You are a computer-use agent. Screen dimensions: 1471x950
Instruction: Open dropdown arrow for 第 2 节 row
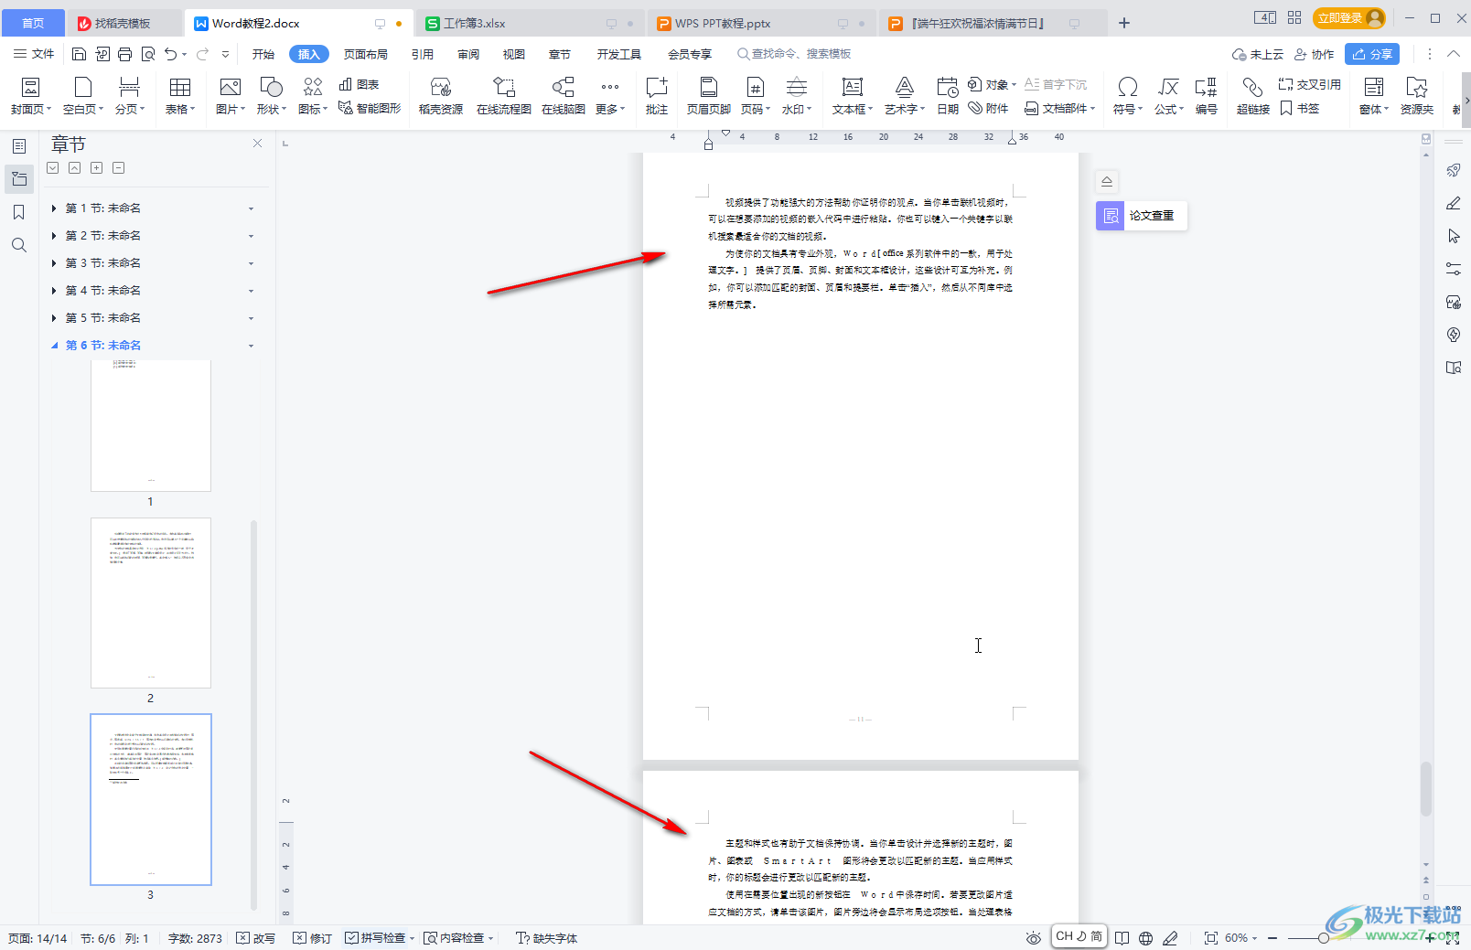click(251, 236)
